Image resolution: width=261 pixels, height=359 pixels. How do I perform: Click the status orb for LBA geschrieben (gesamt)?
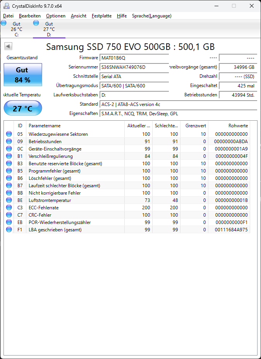pos(9,229)
